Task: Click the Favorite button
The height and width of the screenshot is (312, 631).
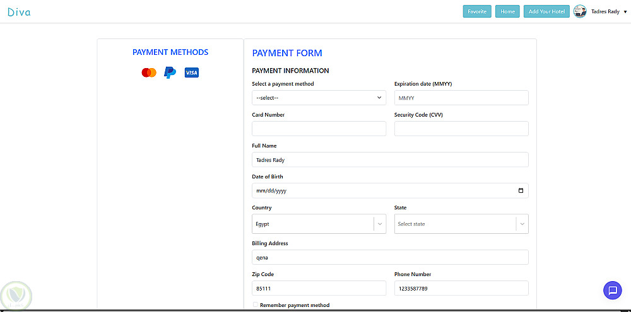Action: [x=477, y=11]
